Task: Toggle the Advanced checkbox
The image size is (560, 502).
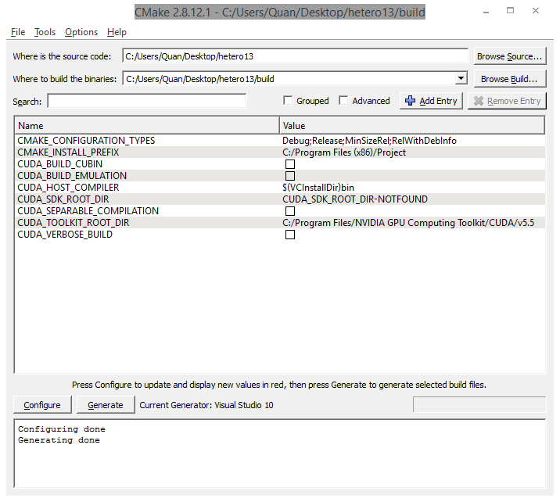Action: (344, 101)
